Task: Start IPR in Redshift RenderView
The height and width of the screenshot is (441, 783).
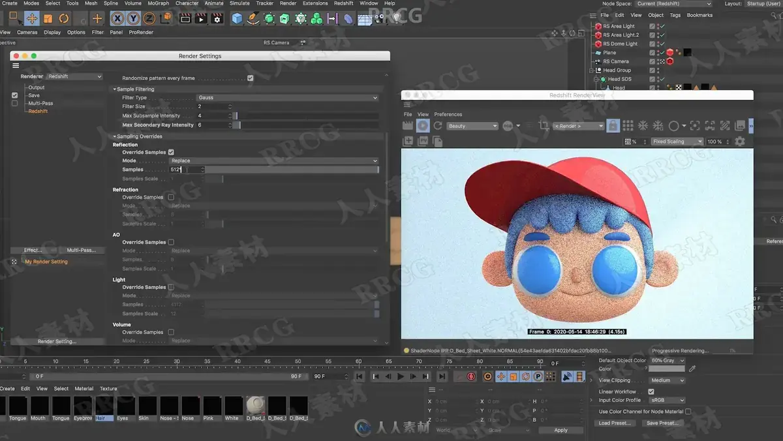Action: 423,125
